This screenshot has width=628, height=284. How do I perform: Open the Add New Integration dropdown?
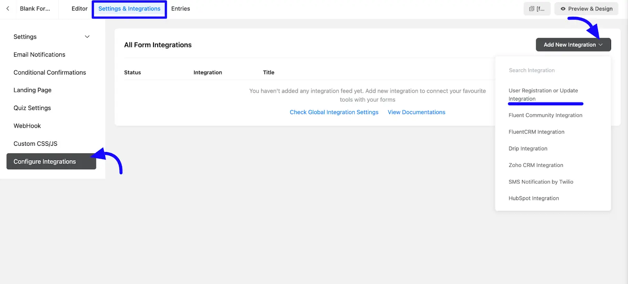coord(573,45)
